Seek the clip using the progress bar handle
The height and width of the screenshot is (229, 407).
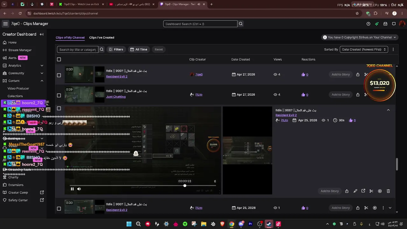[x=185, y=185]
